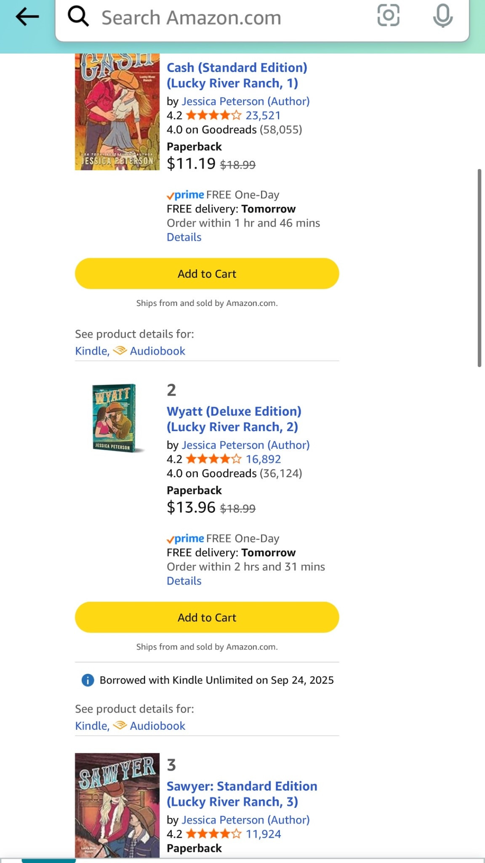This screenshot has height=863, width=485.
Task: Click the star rating for Sawyer book
Action: (x=214, y=834)
